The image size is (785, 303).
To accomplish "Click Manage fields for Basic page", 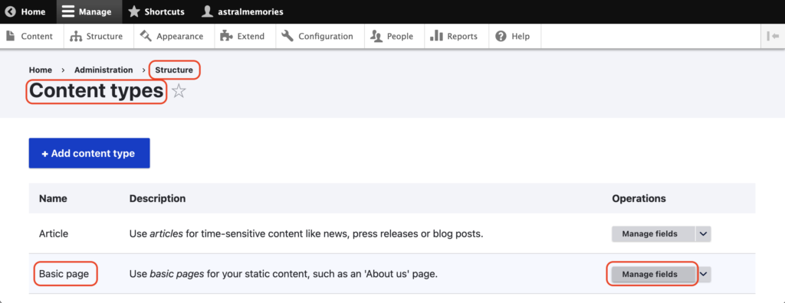I will (650, 274).
